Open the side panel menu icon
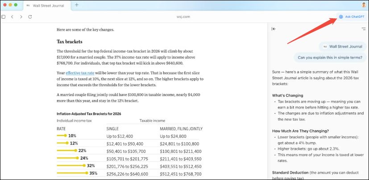This screenshot has height=180, width=369. tap(363, 29)
